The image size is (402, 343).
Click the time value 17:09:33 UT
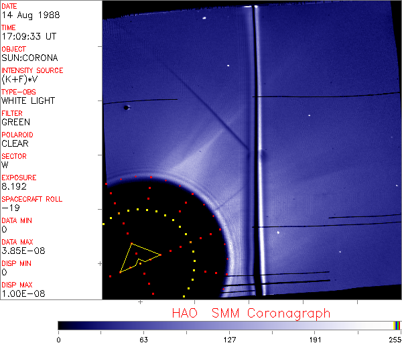28,36
